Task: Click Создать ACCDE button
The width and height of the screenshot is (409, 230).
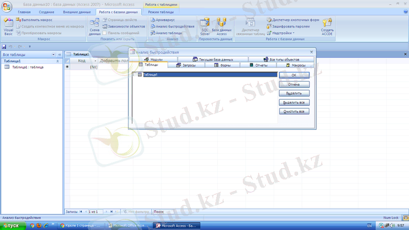Action: click(327, 27)
